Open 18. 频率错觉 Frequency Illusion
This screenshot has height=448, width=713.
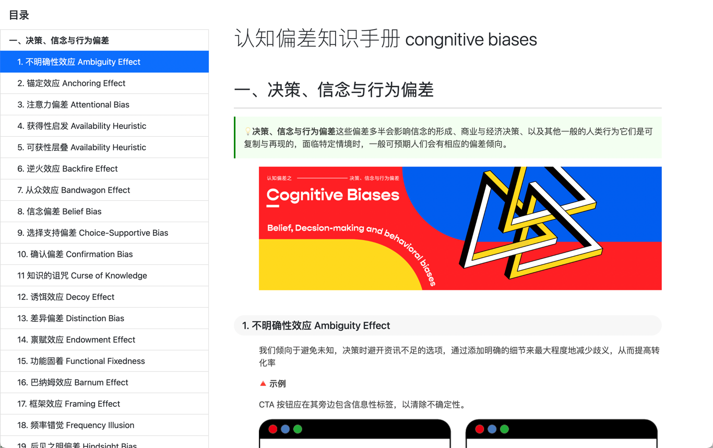tap(104, 425)
